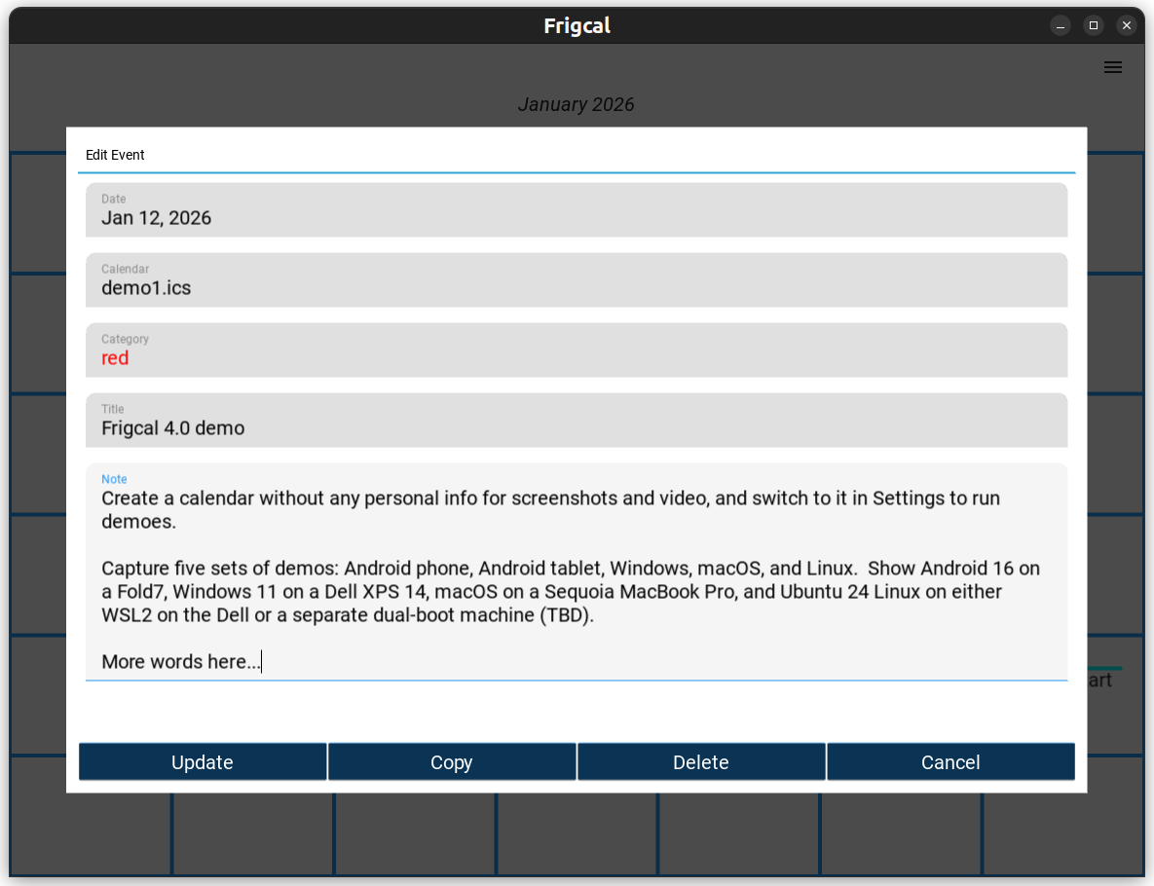Maximize the Frigcal window
The image size is (1154, 886).
click(x=1094, y=25)
